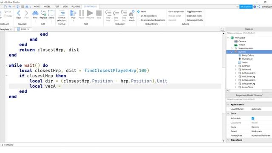Click the What's New button
This screenshot has width=272, height=153.
tap(246, 7)
